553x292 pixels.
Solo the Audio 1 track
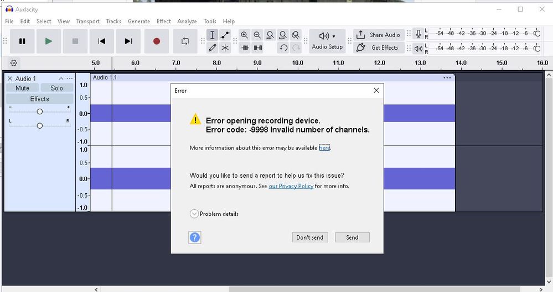[56, 88]
